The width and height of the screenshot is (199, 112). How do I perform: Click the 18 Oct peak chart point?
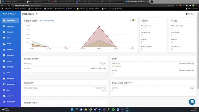pos(99,27)
